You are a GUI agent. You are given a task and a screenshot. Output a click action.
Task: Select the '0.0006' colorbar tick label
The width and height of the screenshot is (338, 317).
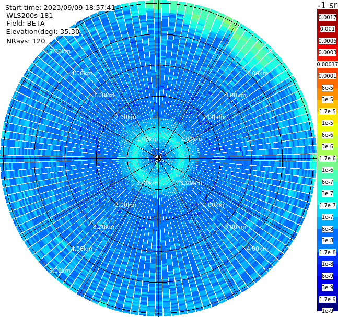pyautogui.click(x=328, y=41)
